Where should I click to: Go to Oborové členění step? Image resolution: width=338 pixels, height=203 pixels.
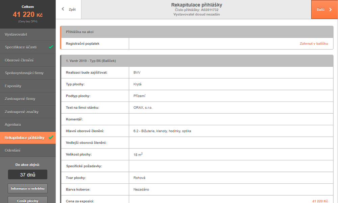[28, 60]
